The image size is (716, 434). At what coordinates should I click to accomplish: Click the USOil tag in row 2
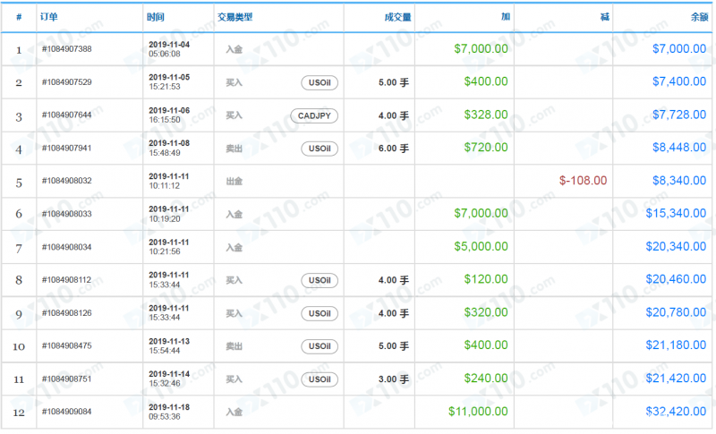coord(320,82)
